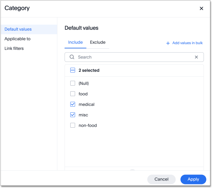
Task: Switch to the Exclude tab
Action: (98, 42)
